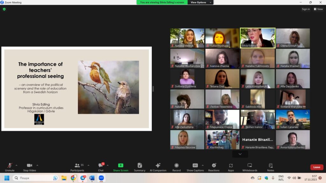The height and width of the screenshot is (183, 326).
Task: Open the Notes tool
Action: coord(271,167)
